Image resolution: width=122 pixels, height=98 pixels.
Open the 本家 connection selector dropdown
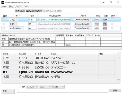(x=8, y=91)
